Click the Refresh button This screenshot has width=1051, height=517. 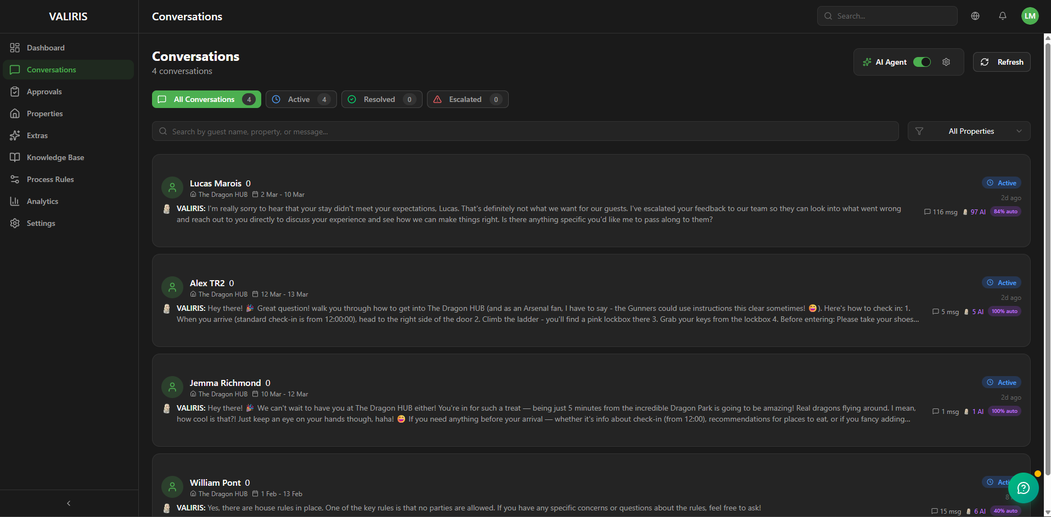click(1002, 62)
